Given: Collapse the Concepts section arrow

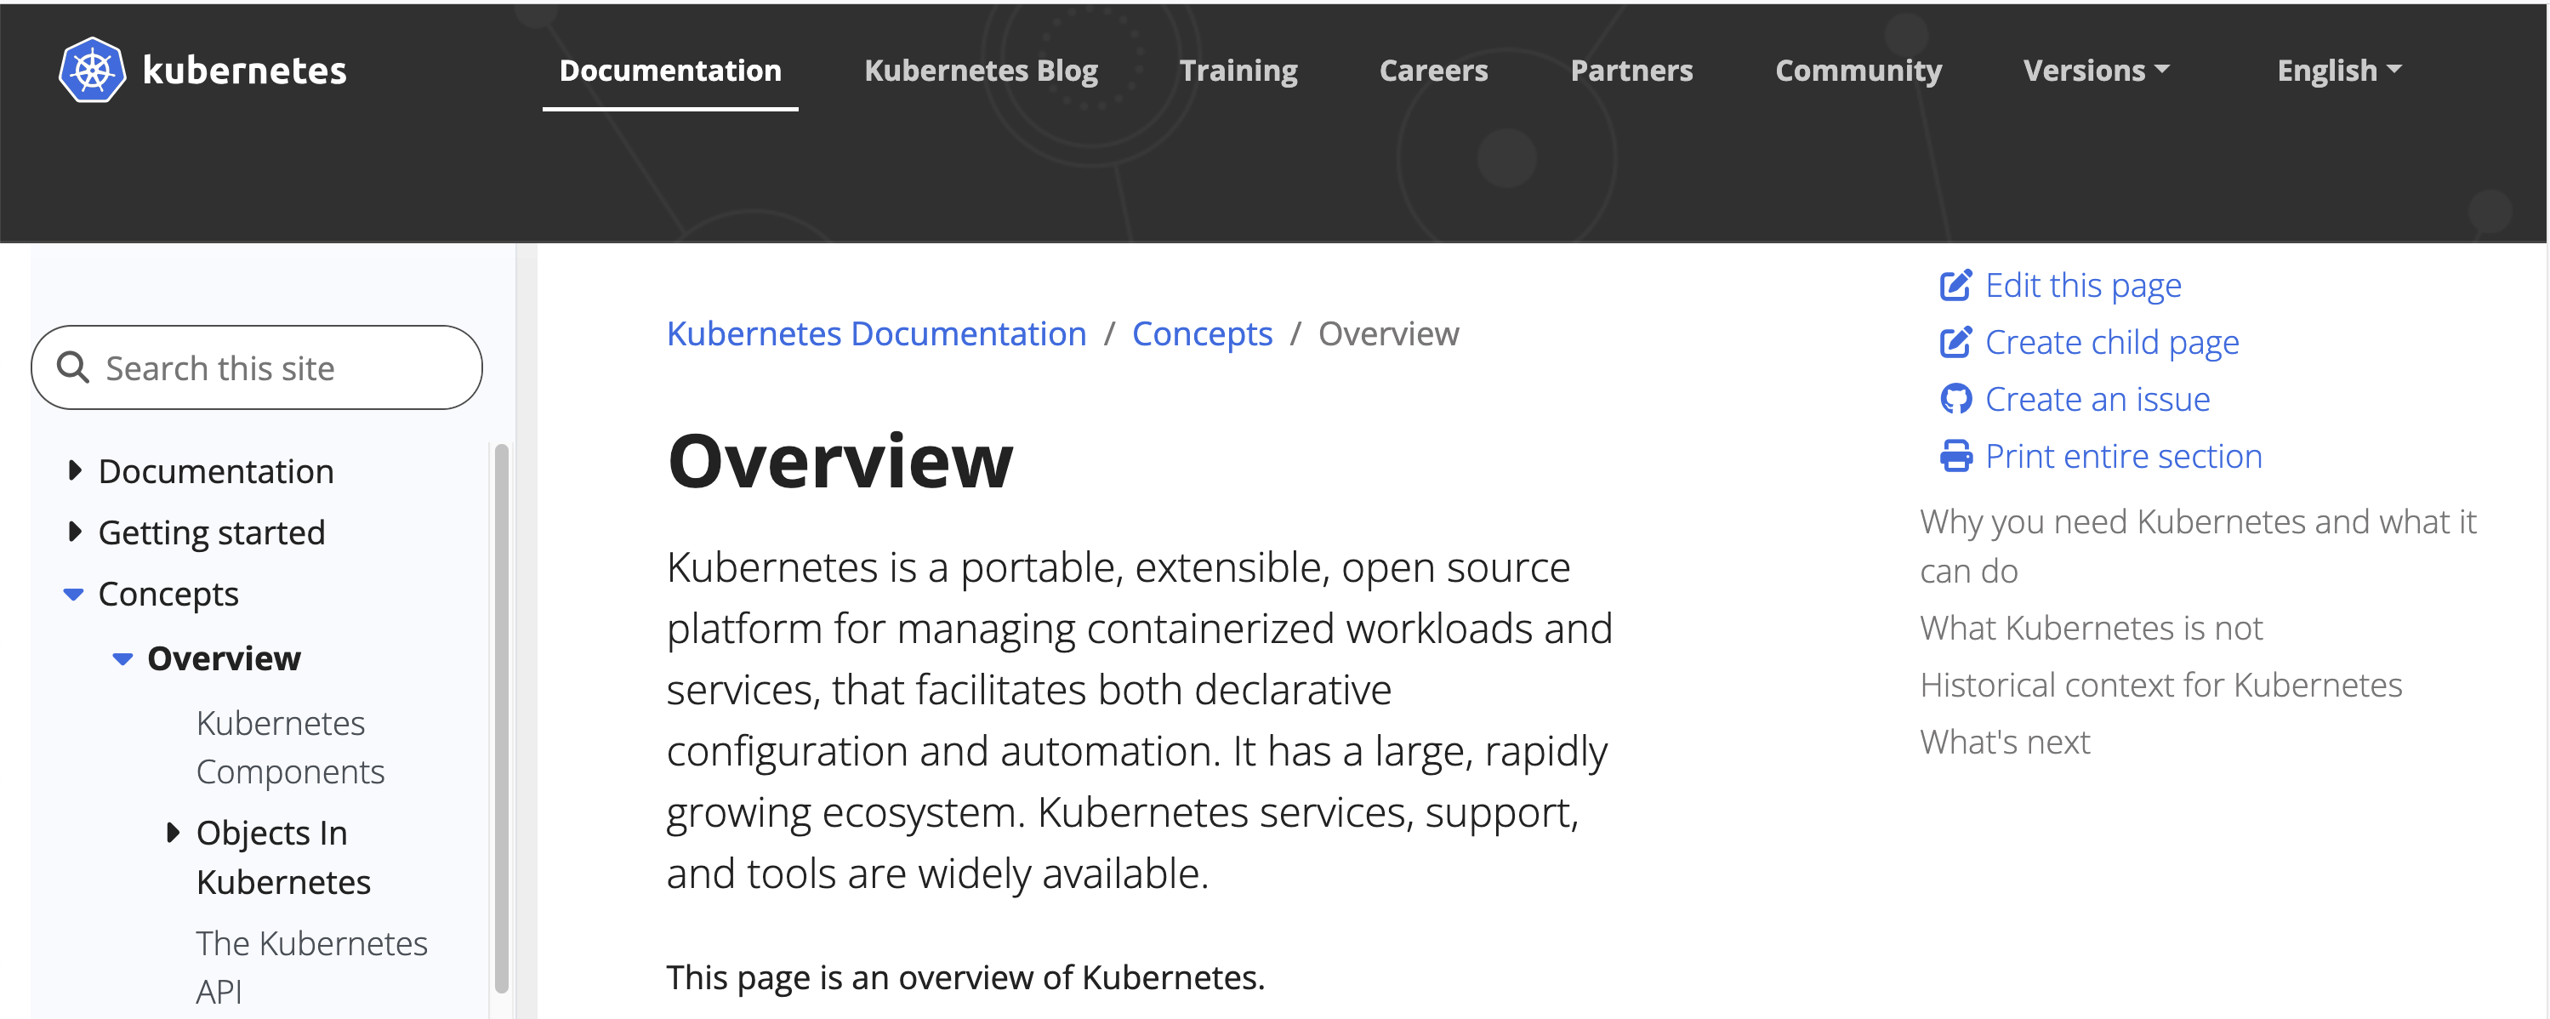Looking at the screenshot, I should point(73,595).
